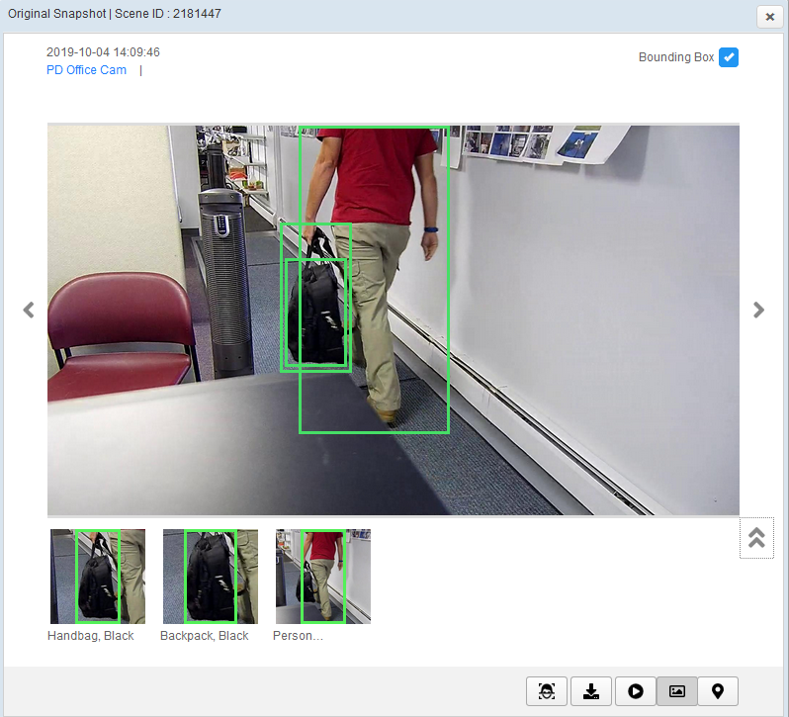This screenshot has width=789, height=717.
Task: Open the map location pin icon
Action: click(x=718, y=691)
